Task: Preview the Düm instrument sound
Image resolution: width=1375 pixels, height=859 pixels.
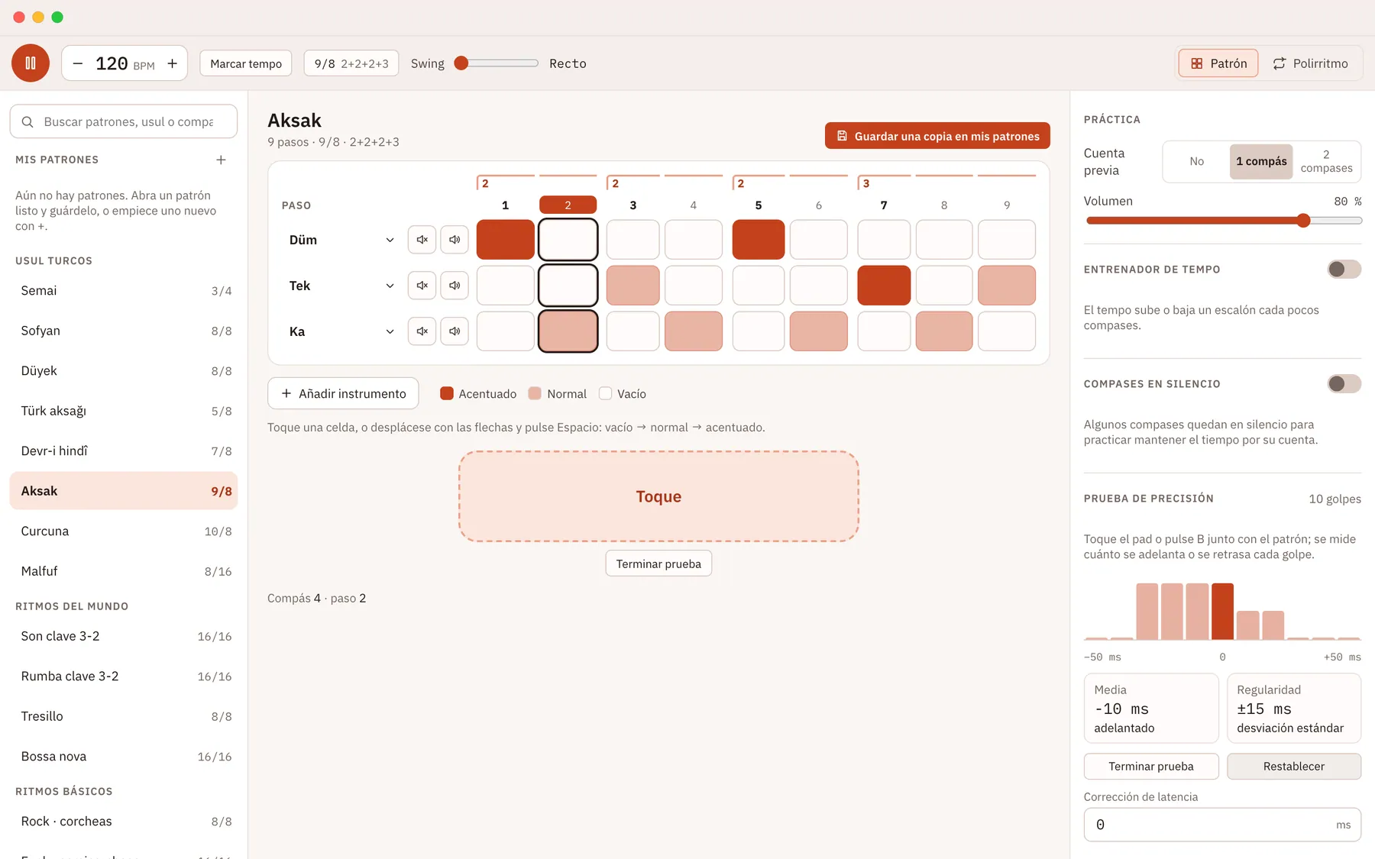Action: coord(455,240)
